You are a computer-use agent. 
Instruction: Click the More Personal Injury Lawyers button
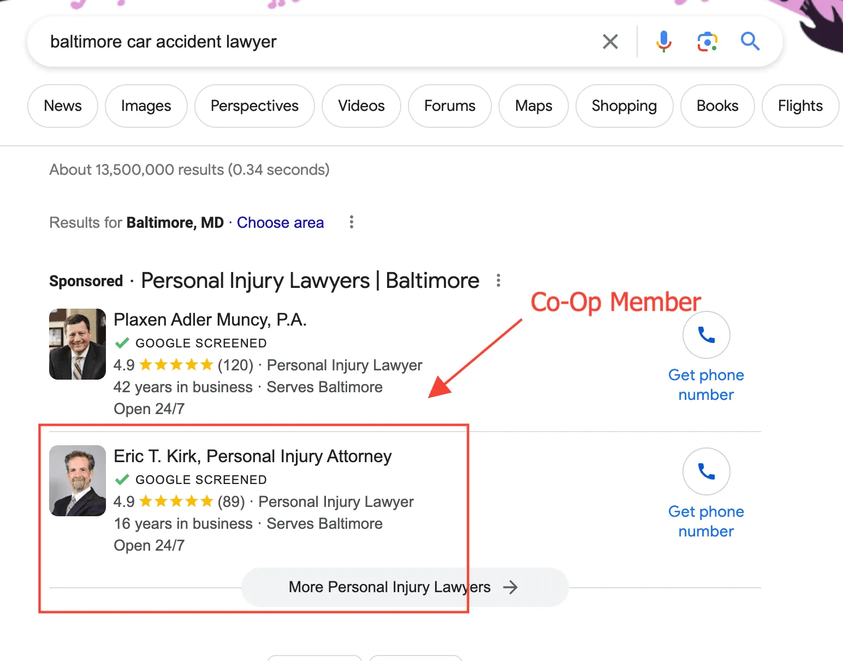pyautogui.click(x=405, y=587)
